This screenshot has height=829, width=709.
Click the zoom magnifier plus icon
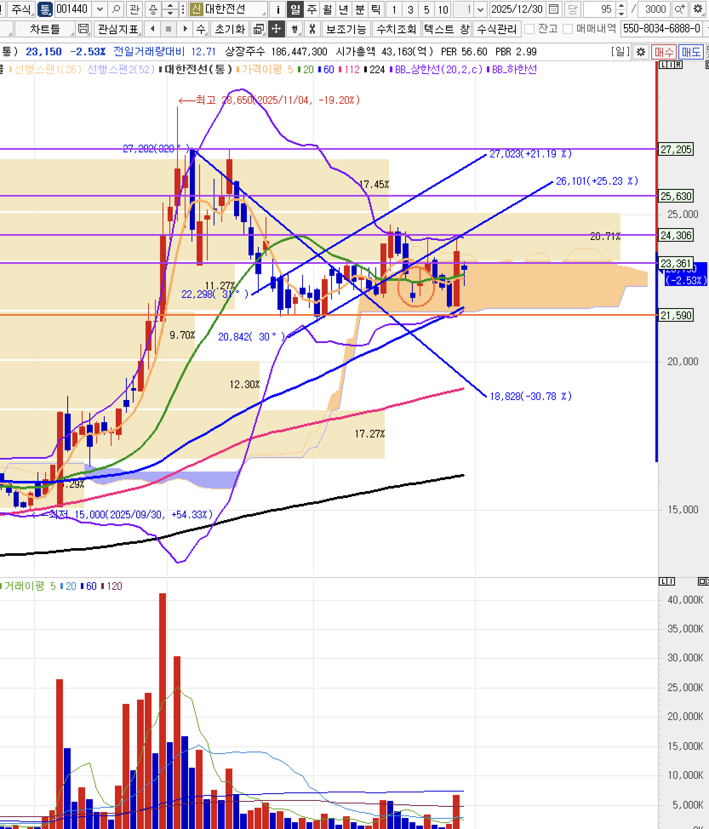680,9
